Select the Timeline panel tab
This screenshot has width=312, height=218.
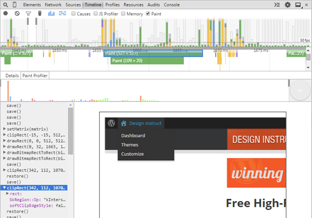pos(93,5)
